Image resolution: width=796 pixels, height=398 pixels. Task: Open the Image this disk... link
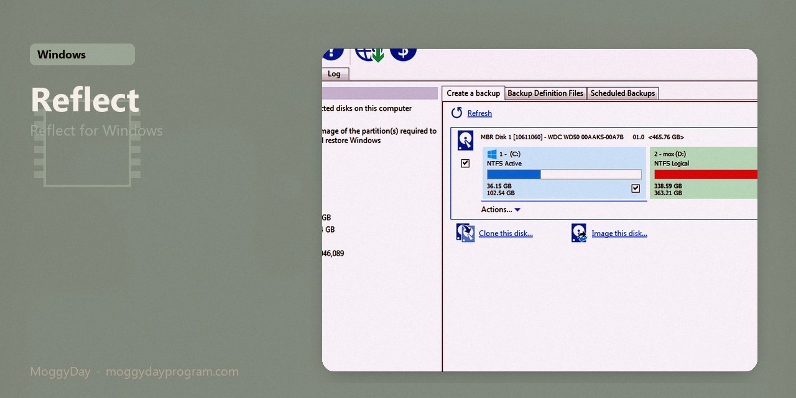pos(619,233)
